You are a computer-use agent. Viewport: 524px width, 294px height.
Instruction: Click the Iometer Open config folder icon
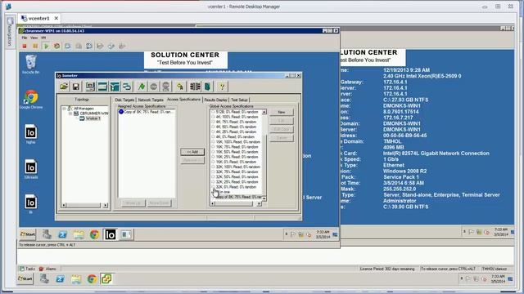coord(64,87)
